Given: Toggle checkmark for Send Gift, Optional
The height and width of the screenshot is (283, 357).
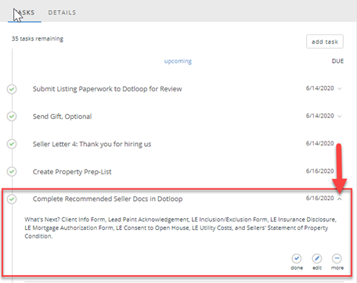Looking at the screenshot, I should point(12,116).
